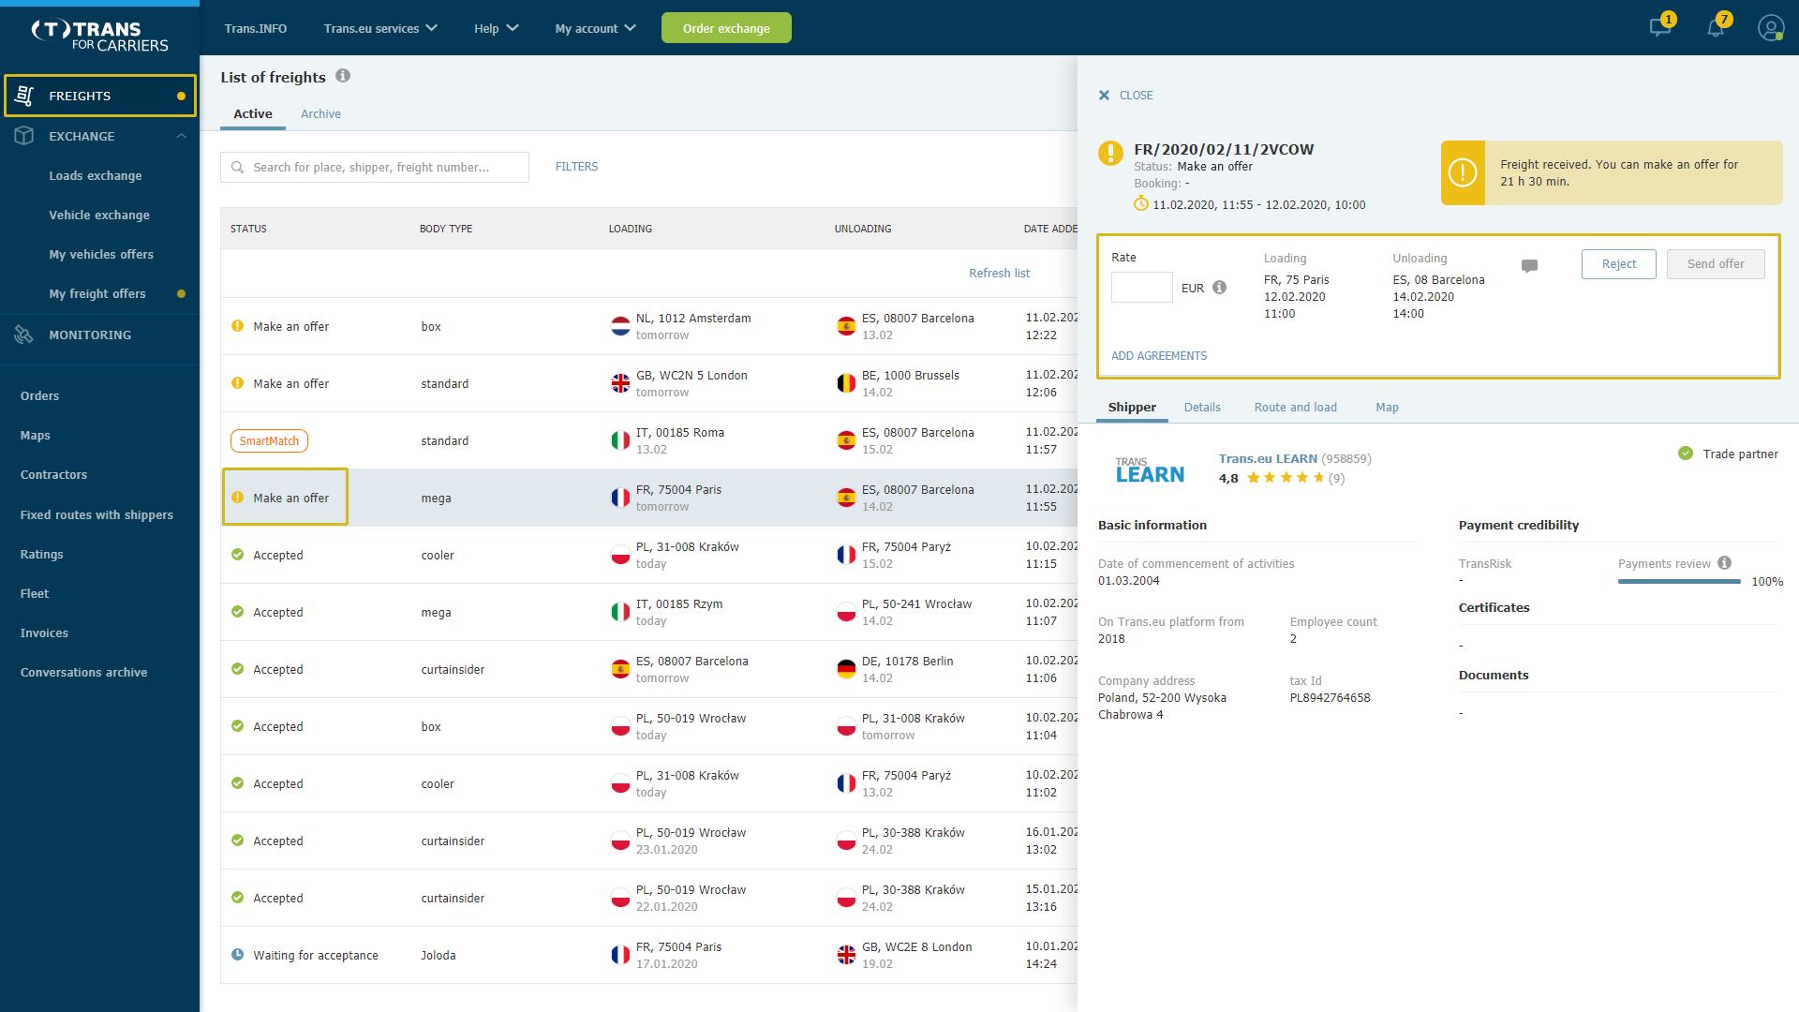1799x1012 pixels.
Task: Click the yellow warning icon beside freight number
Action: click(x=1110, y=153)
